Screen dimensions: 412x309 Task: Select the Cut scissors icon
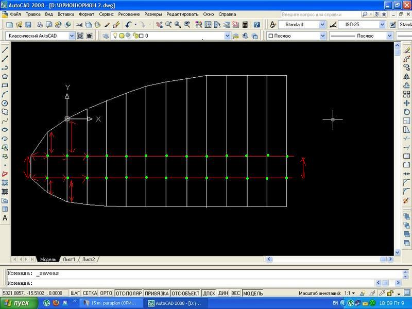coord(80,25)
